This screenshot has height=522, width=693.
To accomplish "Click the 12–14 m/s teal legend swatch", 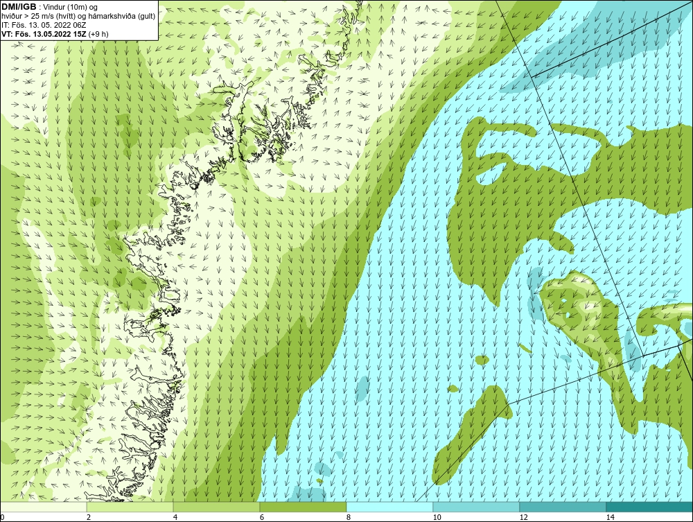I will coord(563,507).
